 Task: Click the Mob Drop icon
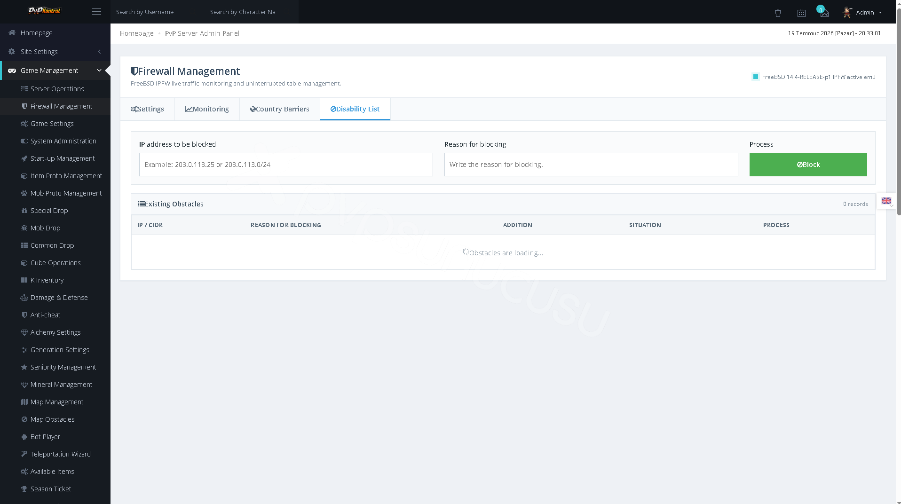[x=24, y=228]
